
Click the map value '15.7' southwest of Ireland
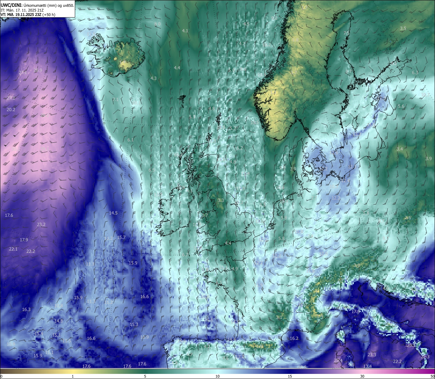121,238
